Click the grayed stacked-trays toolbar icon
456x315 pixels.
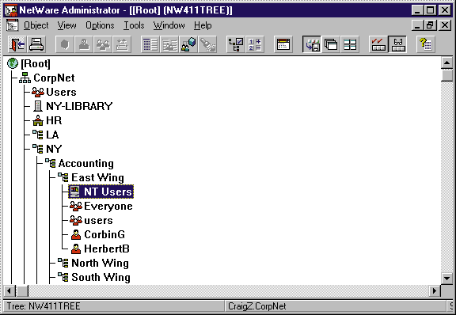point(122,44)
